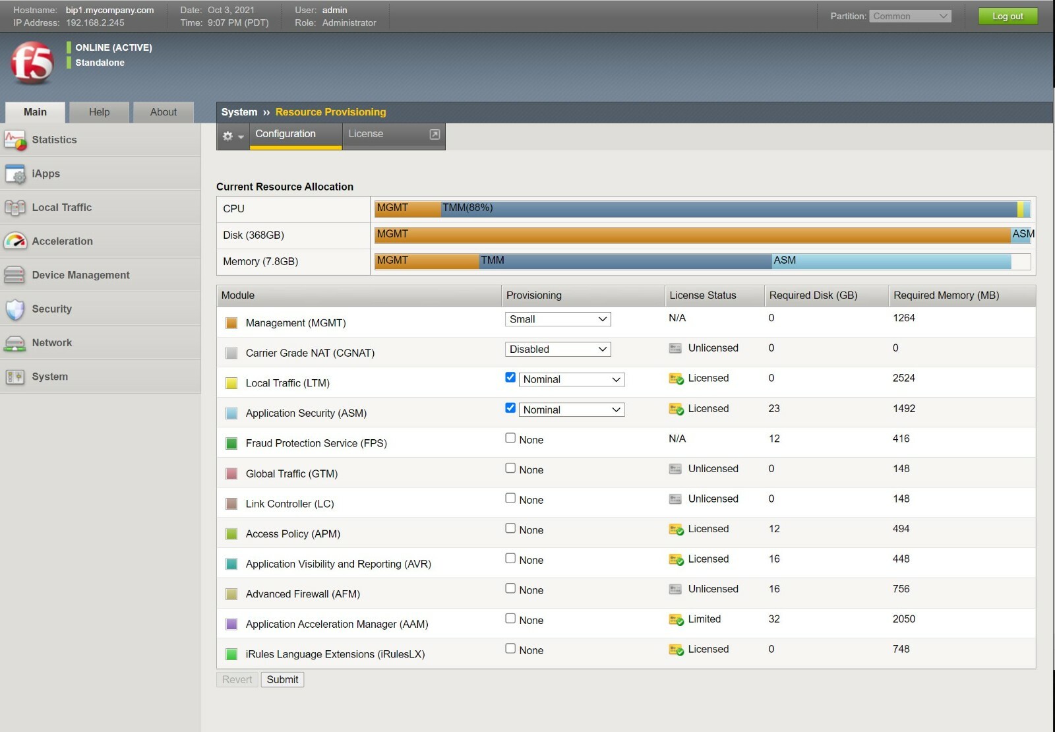Click Link Controller unlicensed status icon

pyautogui.click(x=675, y=499)
